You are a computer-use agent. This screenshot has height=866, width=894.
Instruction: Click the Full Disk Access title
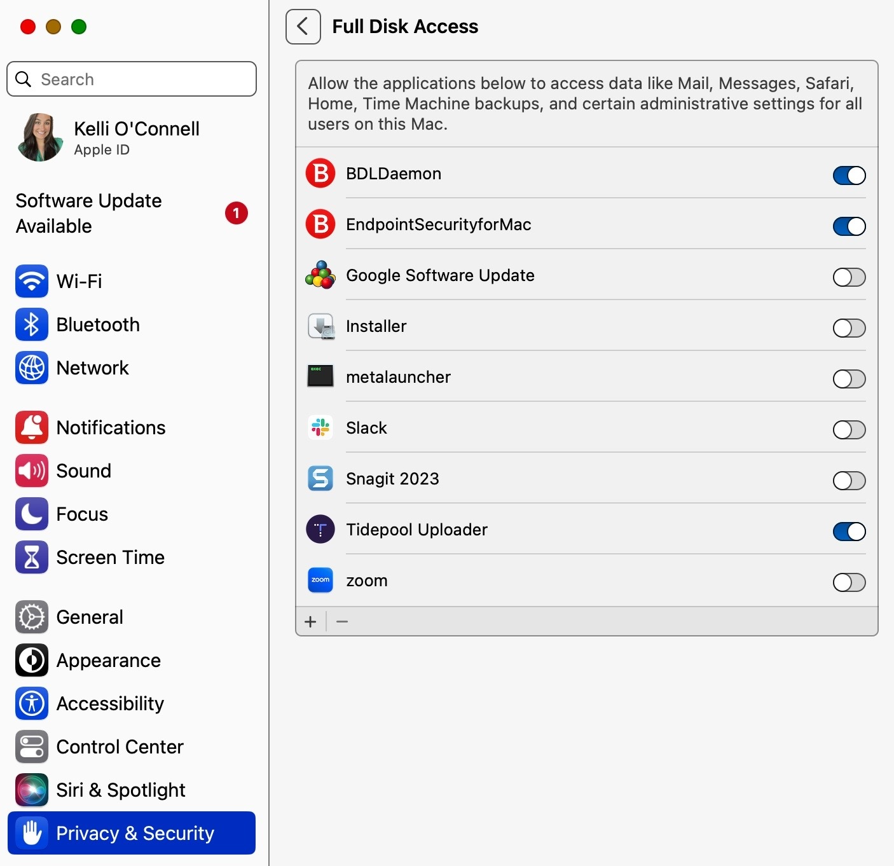[405, 27]
